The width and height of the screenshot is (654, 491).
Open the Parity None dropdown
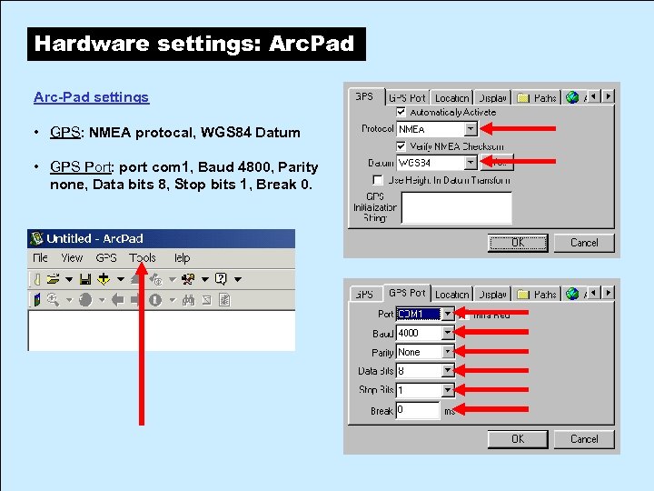pos(448,352)
